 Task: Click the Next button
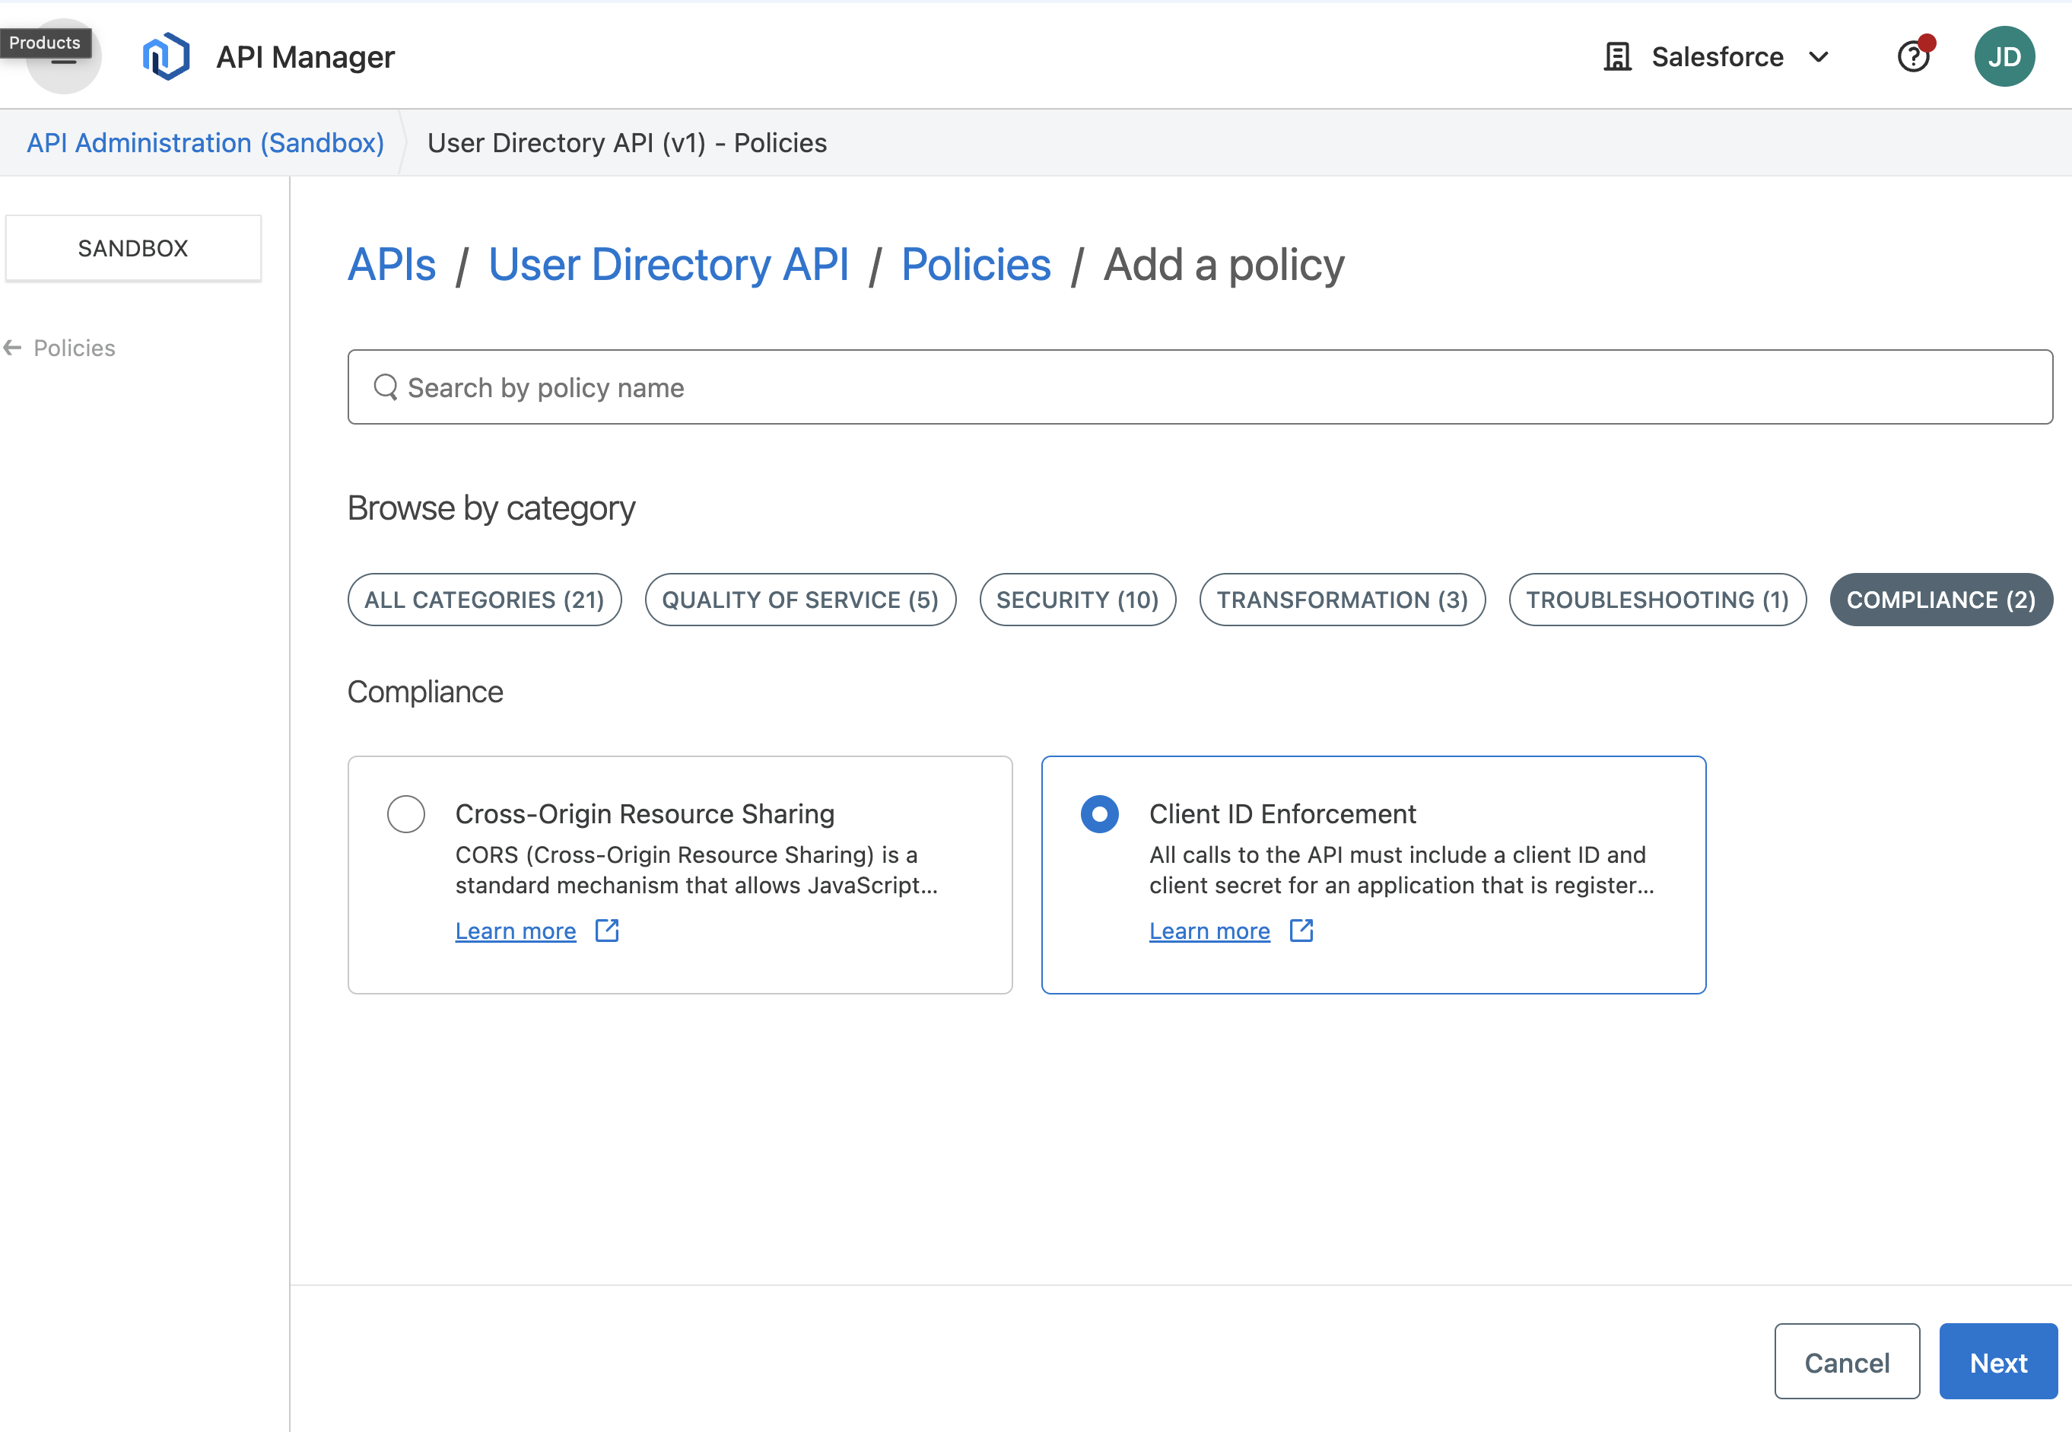(1997, 1361)
